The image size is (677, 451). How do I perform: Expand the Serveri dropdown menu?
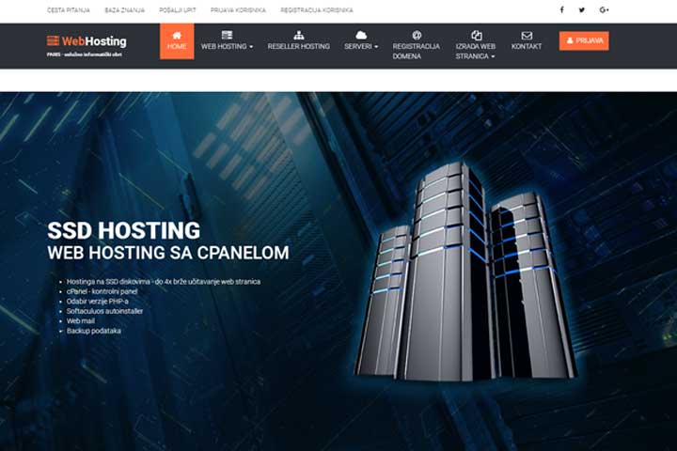361,46
